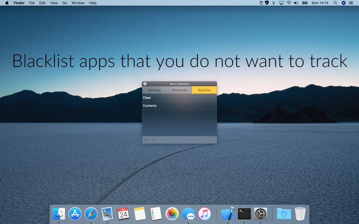Screen dimensions: 359x224
Task: Open the Wi-Fi status menu
Action: click(289, 3)
